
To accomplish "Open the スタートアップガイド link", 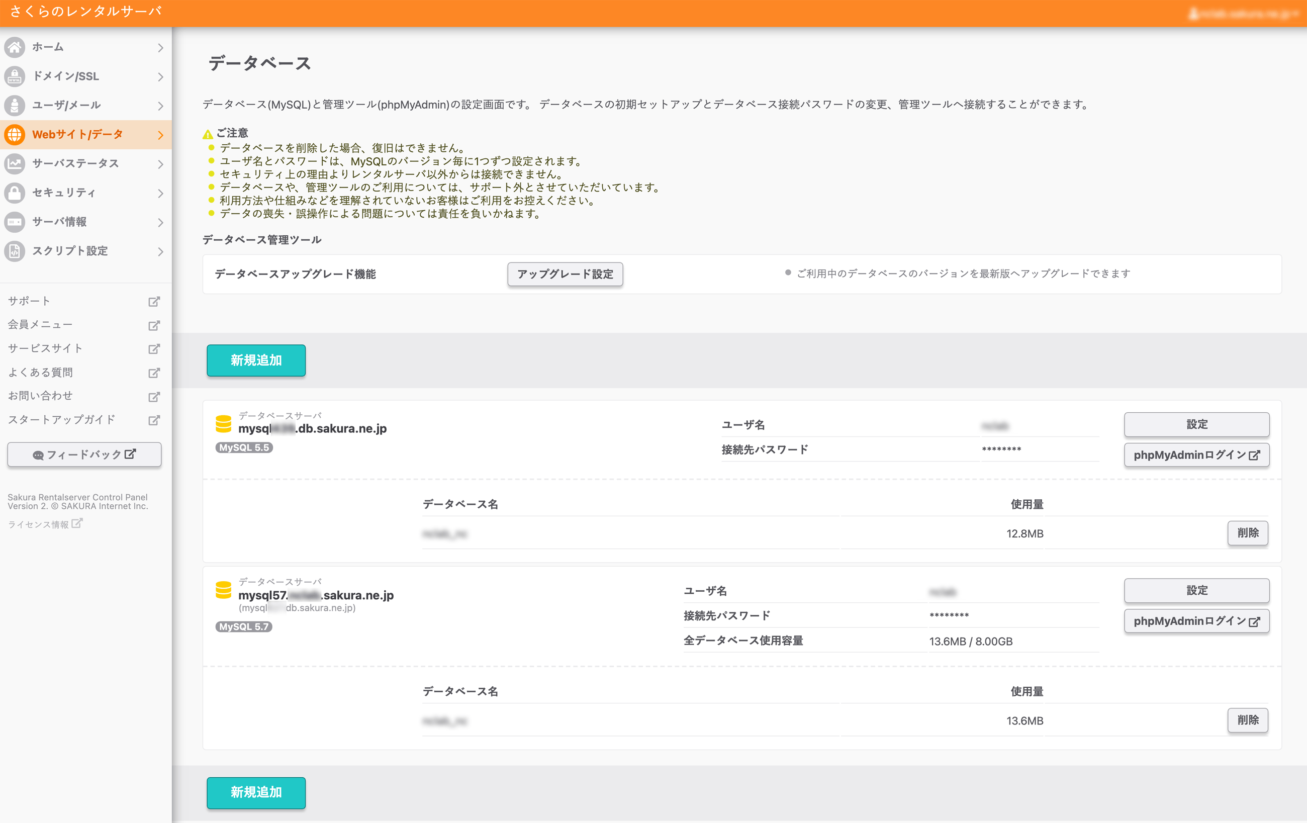I will click(62, 419).
